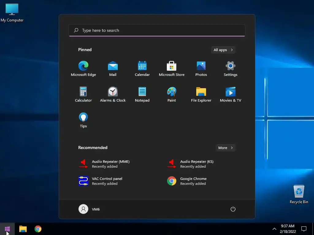Open Notepad from pinned apps
Viewport: 314px width, 235px height.
(x=142, y=94)
